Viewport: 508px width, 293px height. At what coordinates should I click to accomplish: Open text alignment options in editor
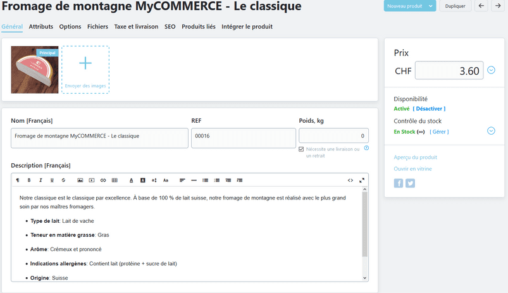pyautogui.click(x=182, y=180)
